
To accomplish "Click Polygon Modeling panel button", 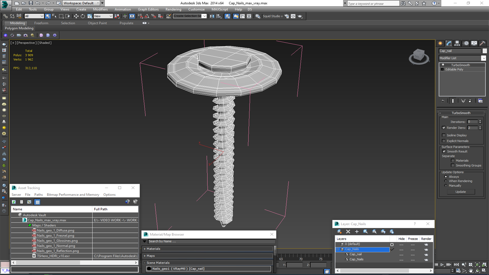I will click(19, 28).
